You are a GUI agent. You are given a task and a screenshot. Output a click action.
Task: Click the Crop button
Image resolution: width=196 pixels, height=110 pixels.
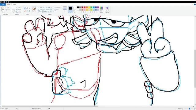pos(18,7)
